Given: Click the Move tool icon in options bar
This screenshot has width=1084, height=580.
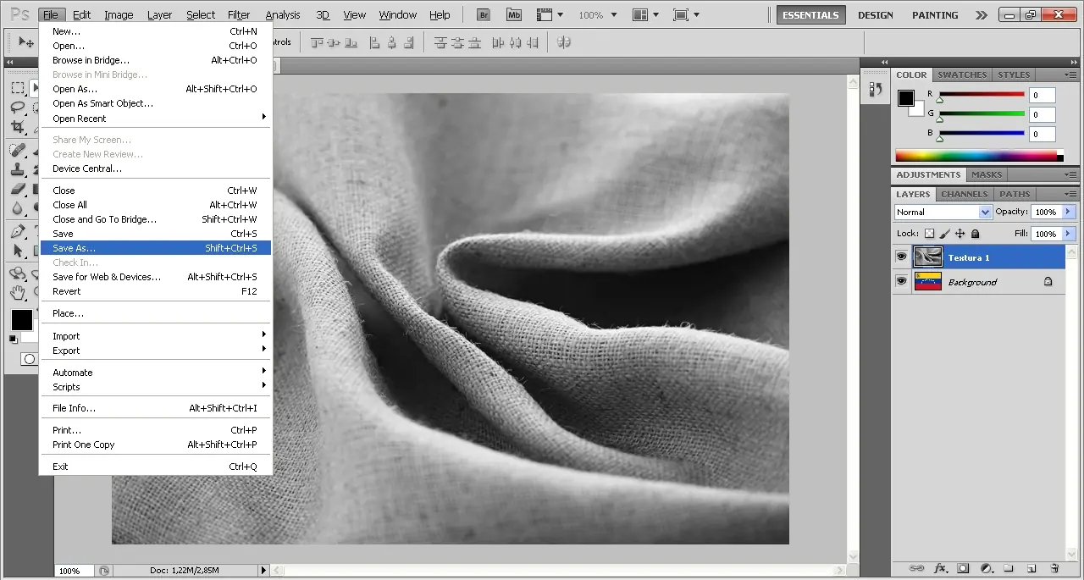Looking at the screenshot, I should (26, 41).
